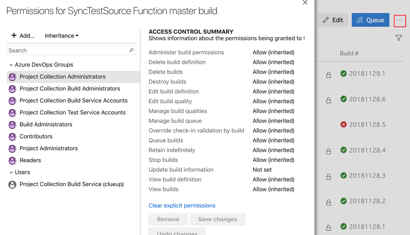Click red failed status icon of 20181128.5

pyautogui.click(x=344, y=125)
